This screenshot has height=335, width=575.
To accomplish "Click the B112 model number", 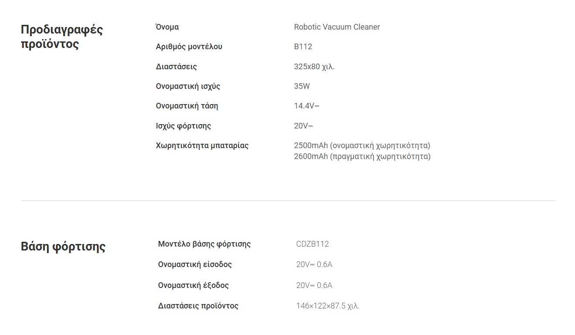I will [x=303, y=47].
